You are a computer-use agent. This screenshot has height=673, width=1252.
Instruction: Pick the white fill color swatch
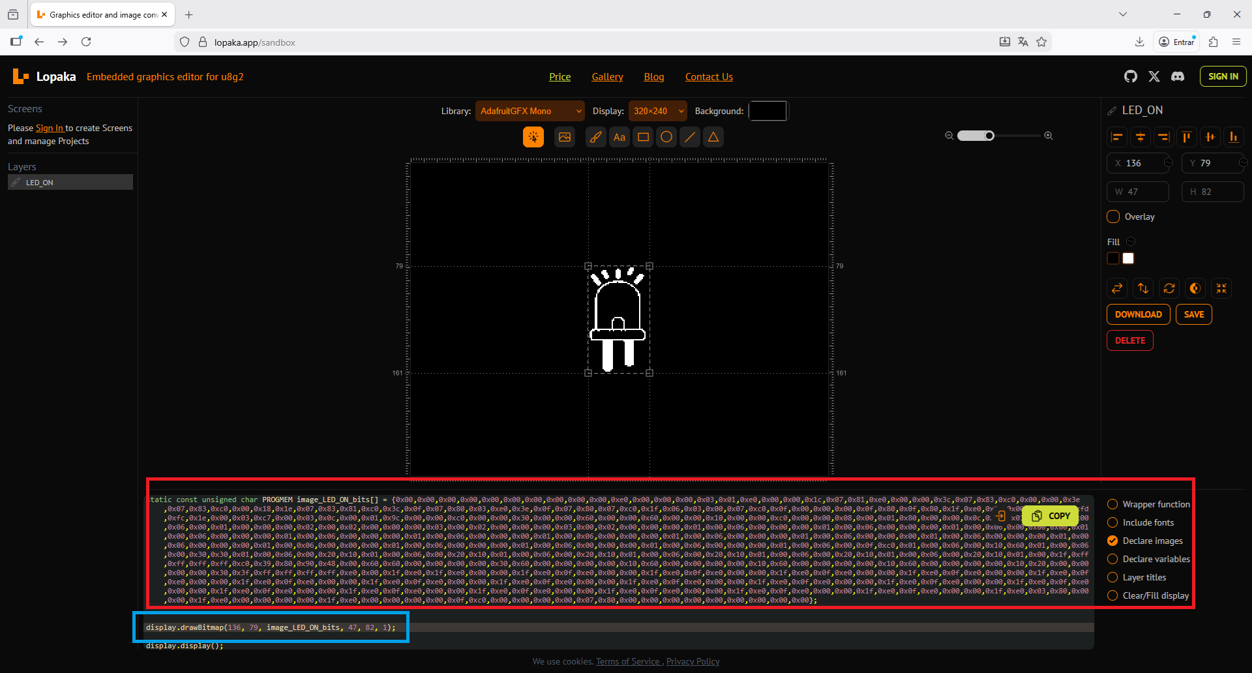[x=1128, y=258]
